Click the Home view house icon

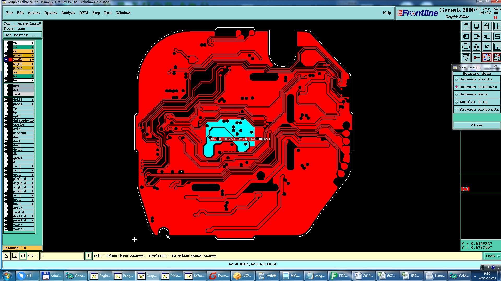pyautogui.click(x=487, y=26)
